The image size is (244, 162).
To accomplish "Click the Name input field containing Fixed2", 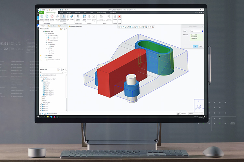I will pyautogui.click(x=195, y=31).
